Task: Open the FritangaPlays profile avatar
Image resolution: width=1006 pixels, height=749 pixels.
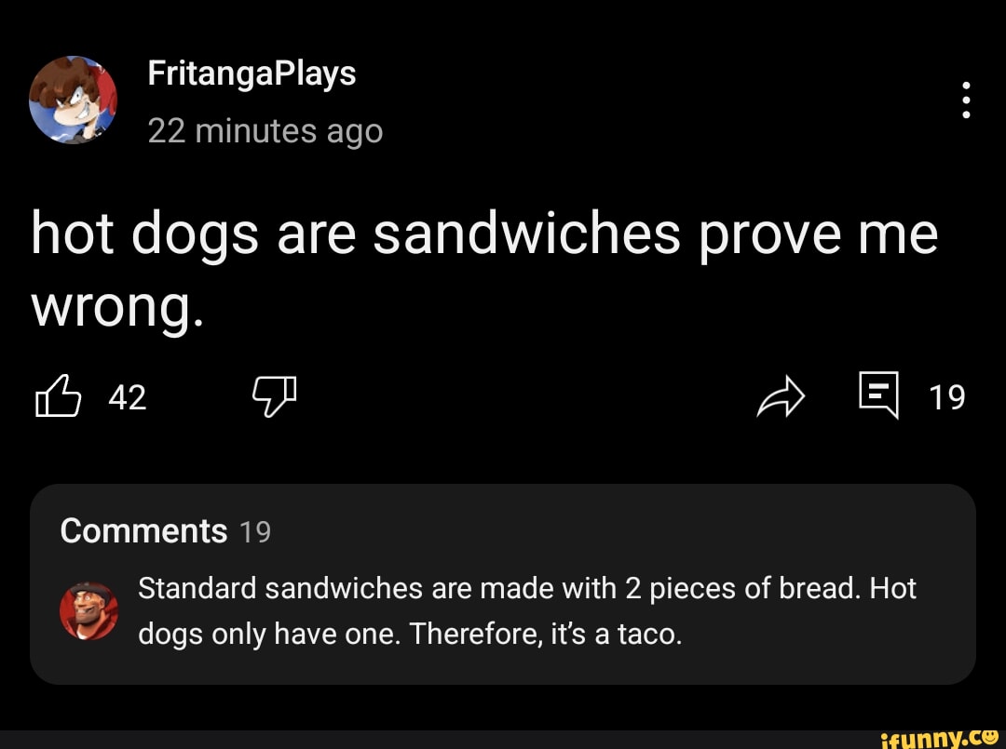Action: pos(74,100)
